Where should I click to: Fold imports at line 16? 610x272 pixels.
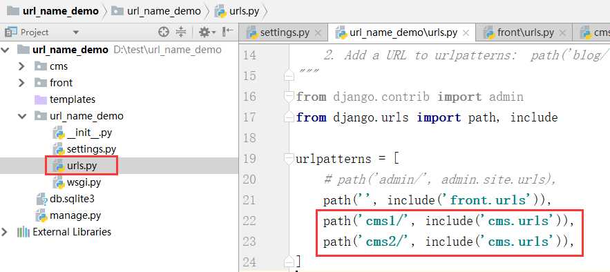289,97
